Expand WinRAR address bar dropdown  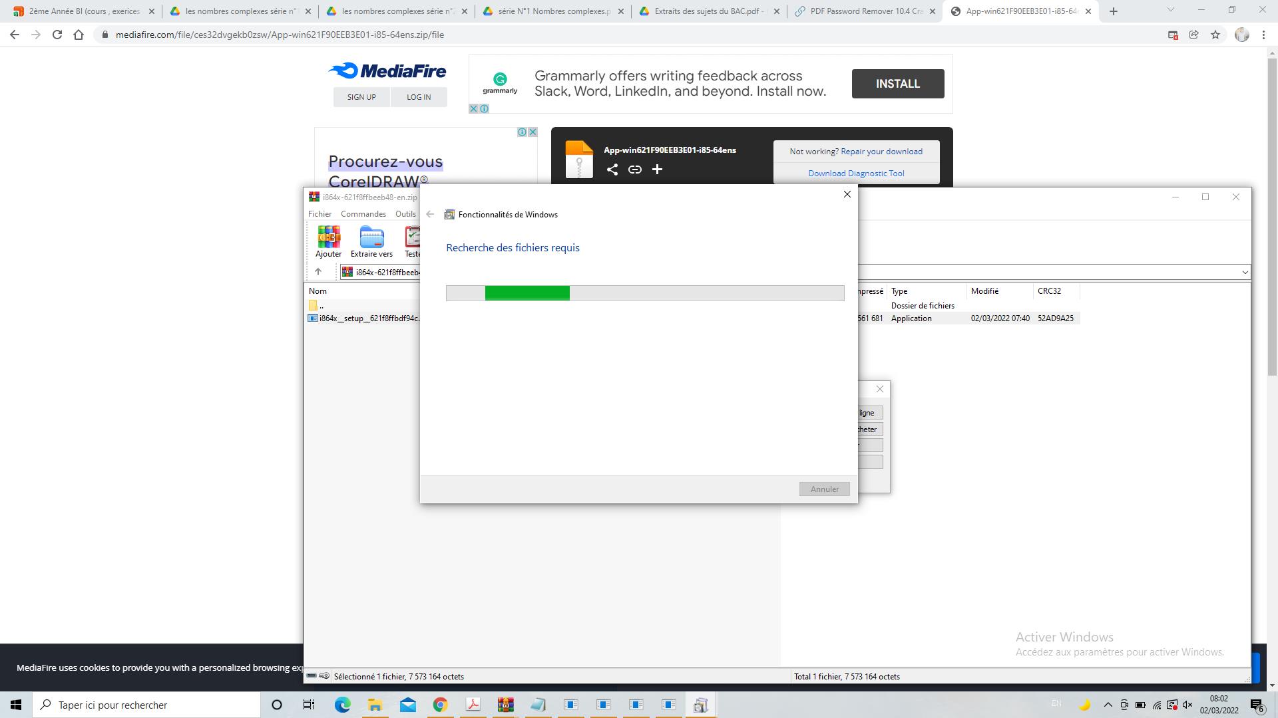1245,272
